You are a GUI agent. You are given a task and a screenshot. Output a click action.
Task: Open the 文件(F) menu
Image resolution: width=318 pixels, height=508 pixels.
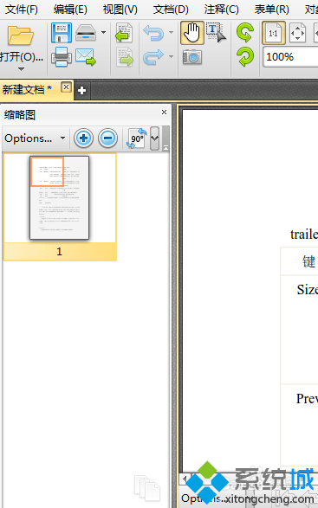(x=21, y=9)
